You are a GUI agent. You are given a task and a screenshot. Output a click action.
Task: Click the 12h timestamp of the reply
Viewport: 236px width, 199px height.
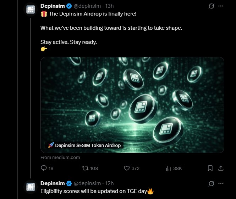pos(109,183)
